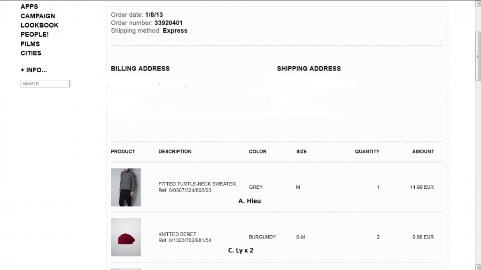Open the grey turtle-neck sweater thumbnail
Screen dimensions: 481x270
[x=126, y=187]
